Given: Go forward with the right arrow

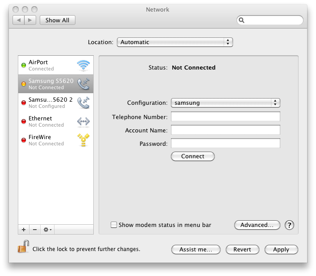Looking at the screenshot, I should (30, 20).
